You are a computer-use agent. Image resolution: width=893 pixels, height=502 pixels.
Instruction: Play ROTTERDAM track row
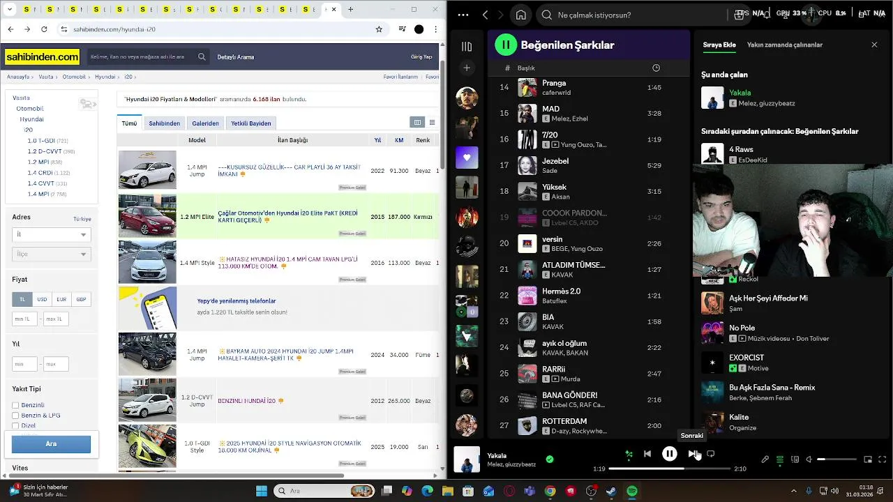[x=590, y=425]
